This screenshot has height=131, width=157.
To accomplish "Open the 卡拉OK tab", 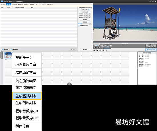I will (44, 4).
